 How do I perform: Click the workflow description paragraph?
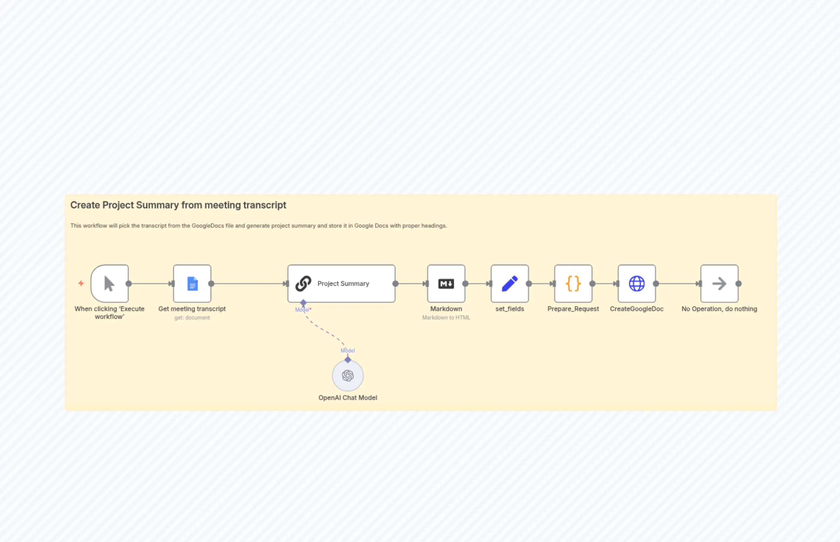(x=259, y=226)
